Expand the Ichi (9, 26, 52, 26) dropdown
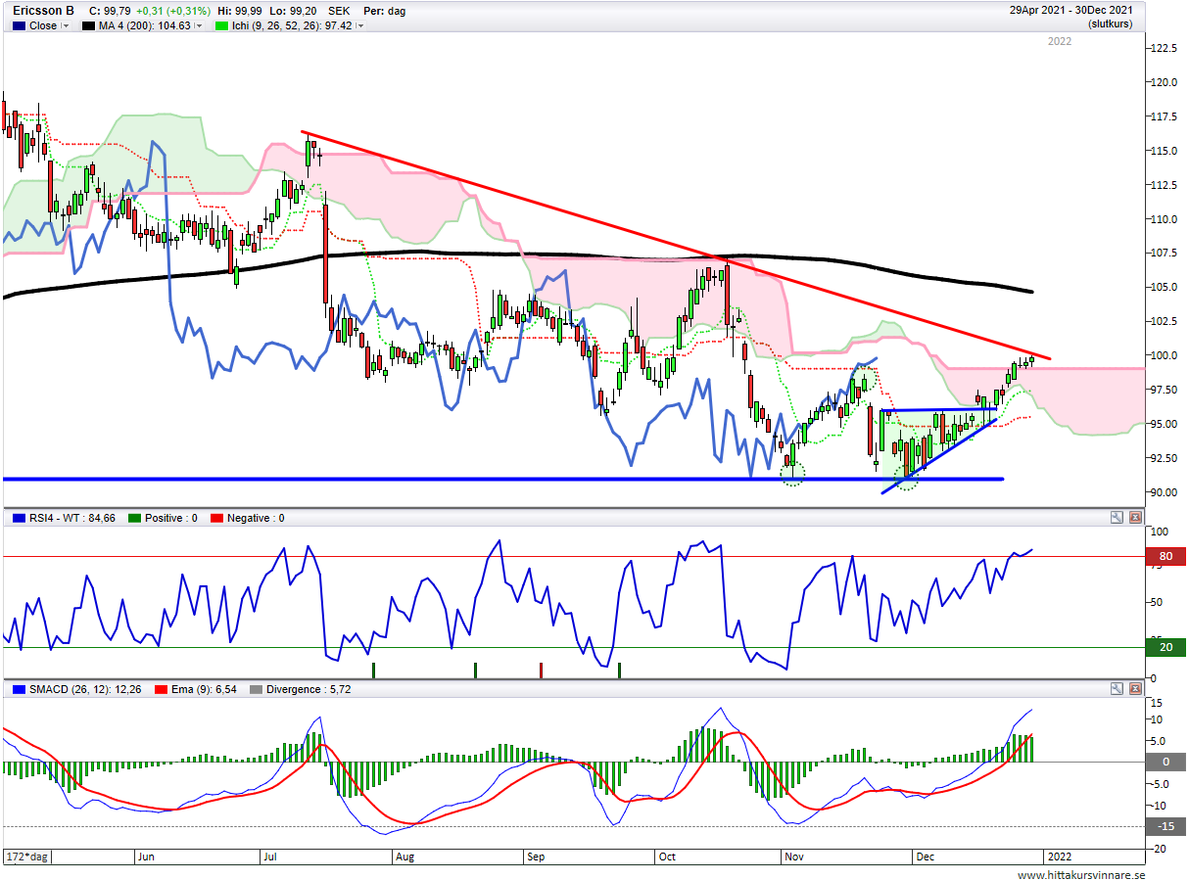 (x=359, y=26)
